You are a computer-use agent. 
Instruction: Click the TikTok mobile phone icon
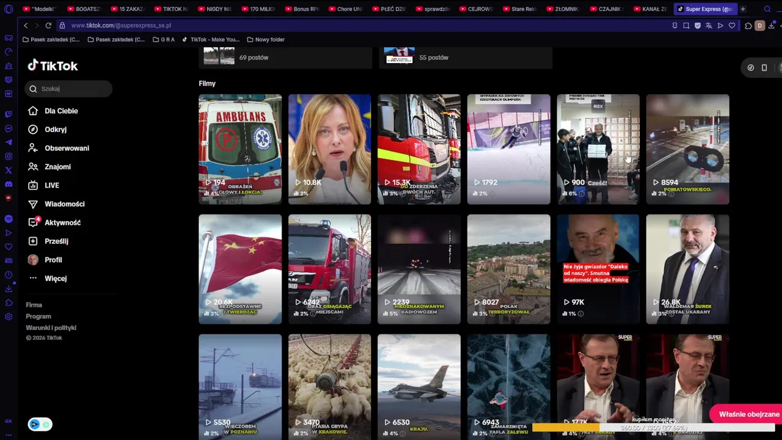764,68
